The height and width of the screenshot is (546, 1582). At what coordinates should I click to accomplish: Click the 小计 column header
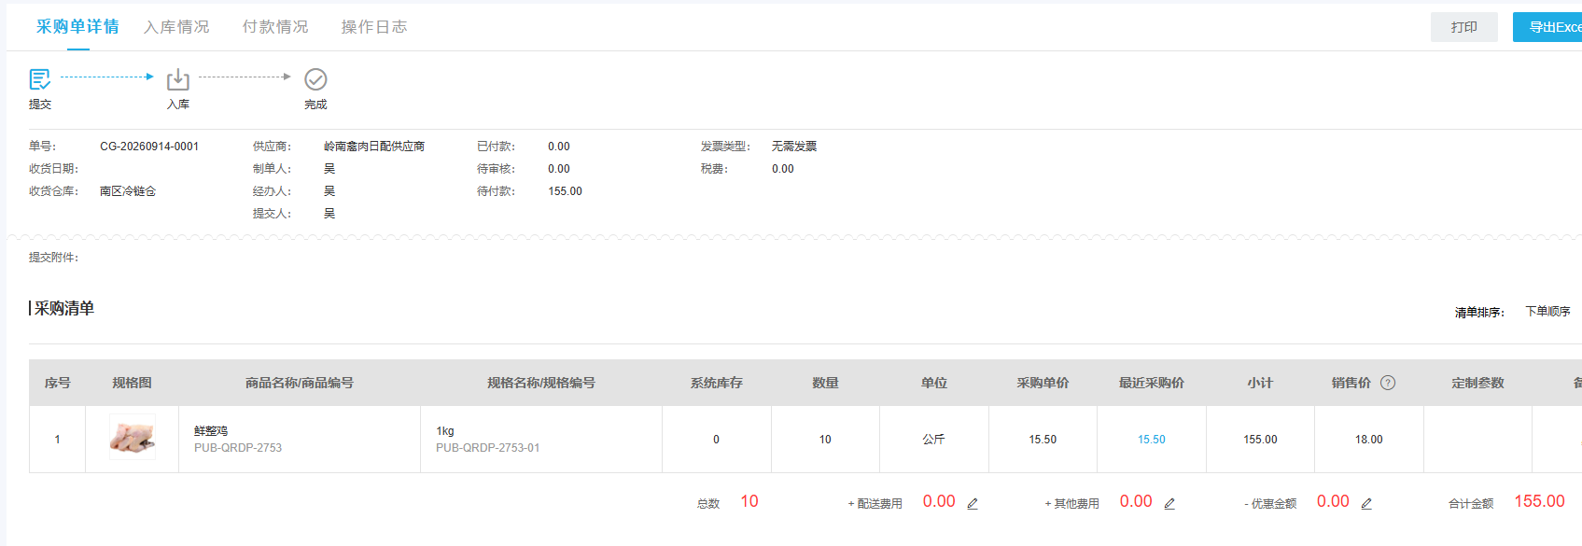1260,383
